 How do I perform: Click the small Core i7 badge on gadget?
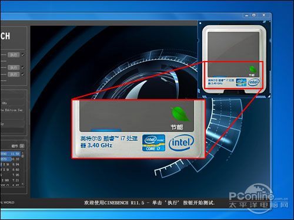(x=241, y=82)
